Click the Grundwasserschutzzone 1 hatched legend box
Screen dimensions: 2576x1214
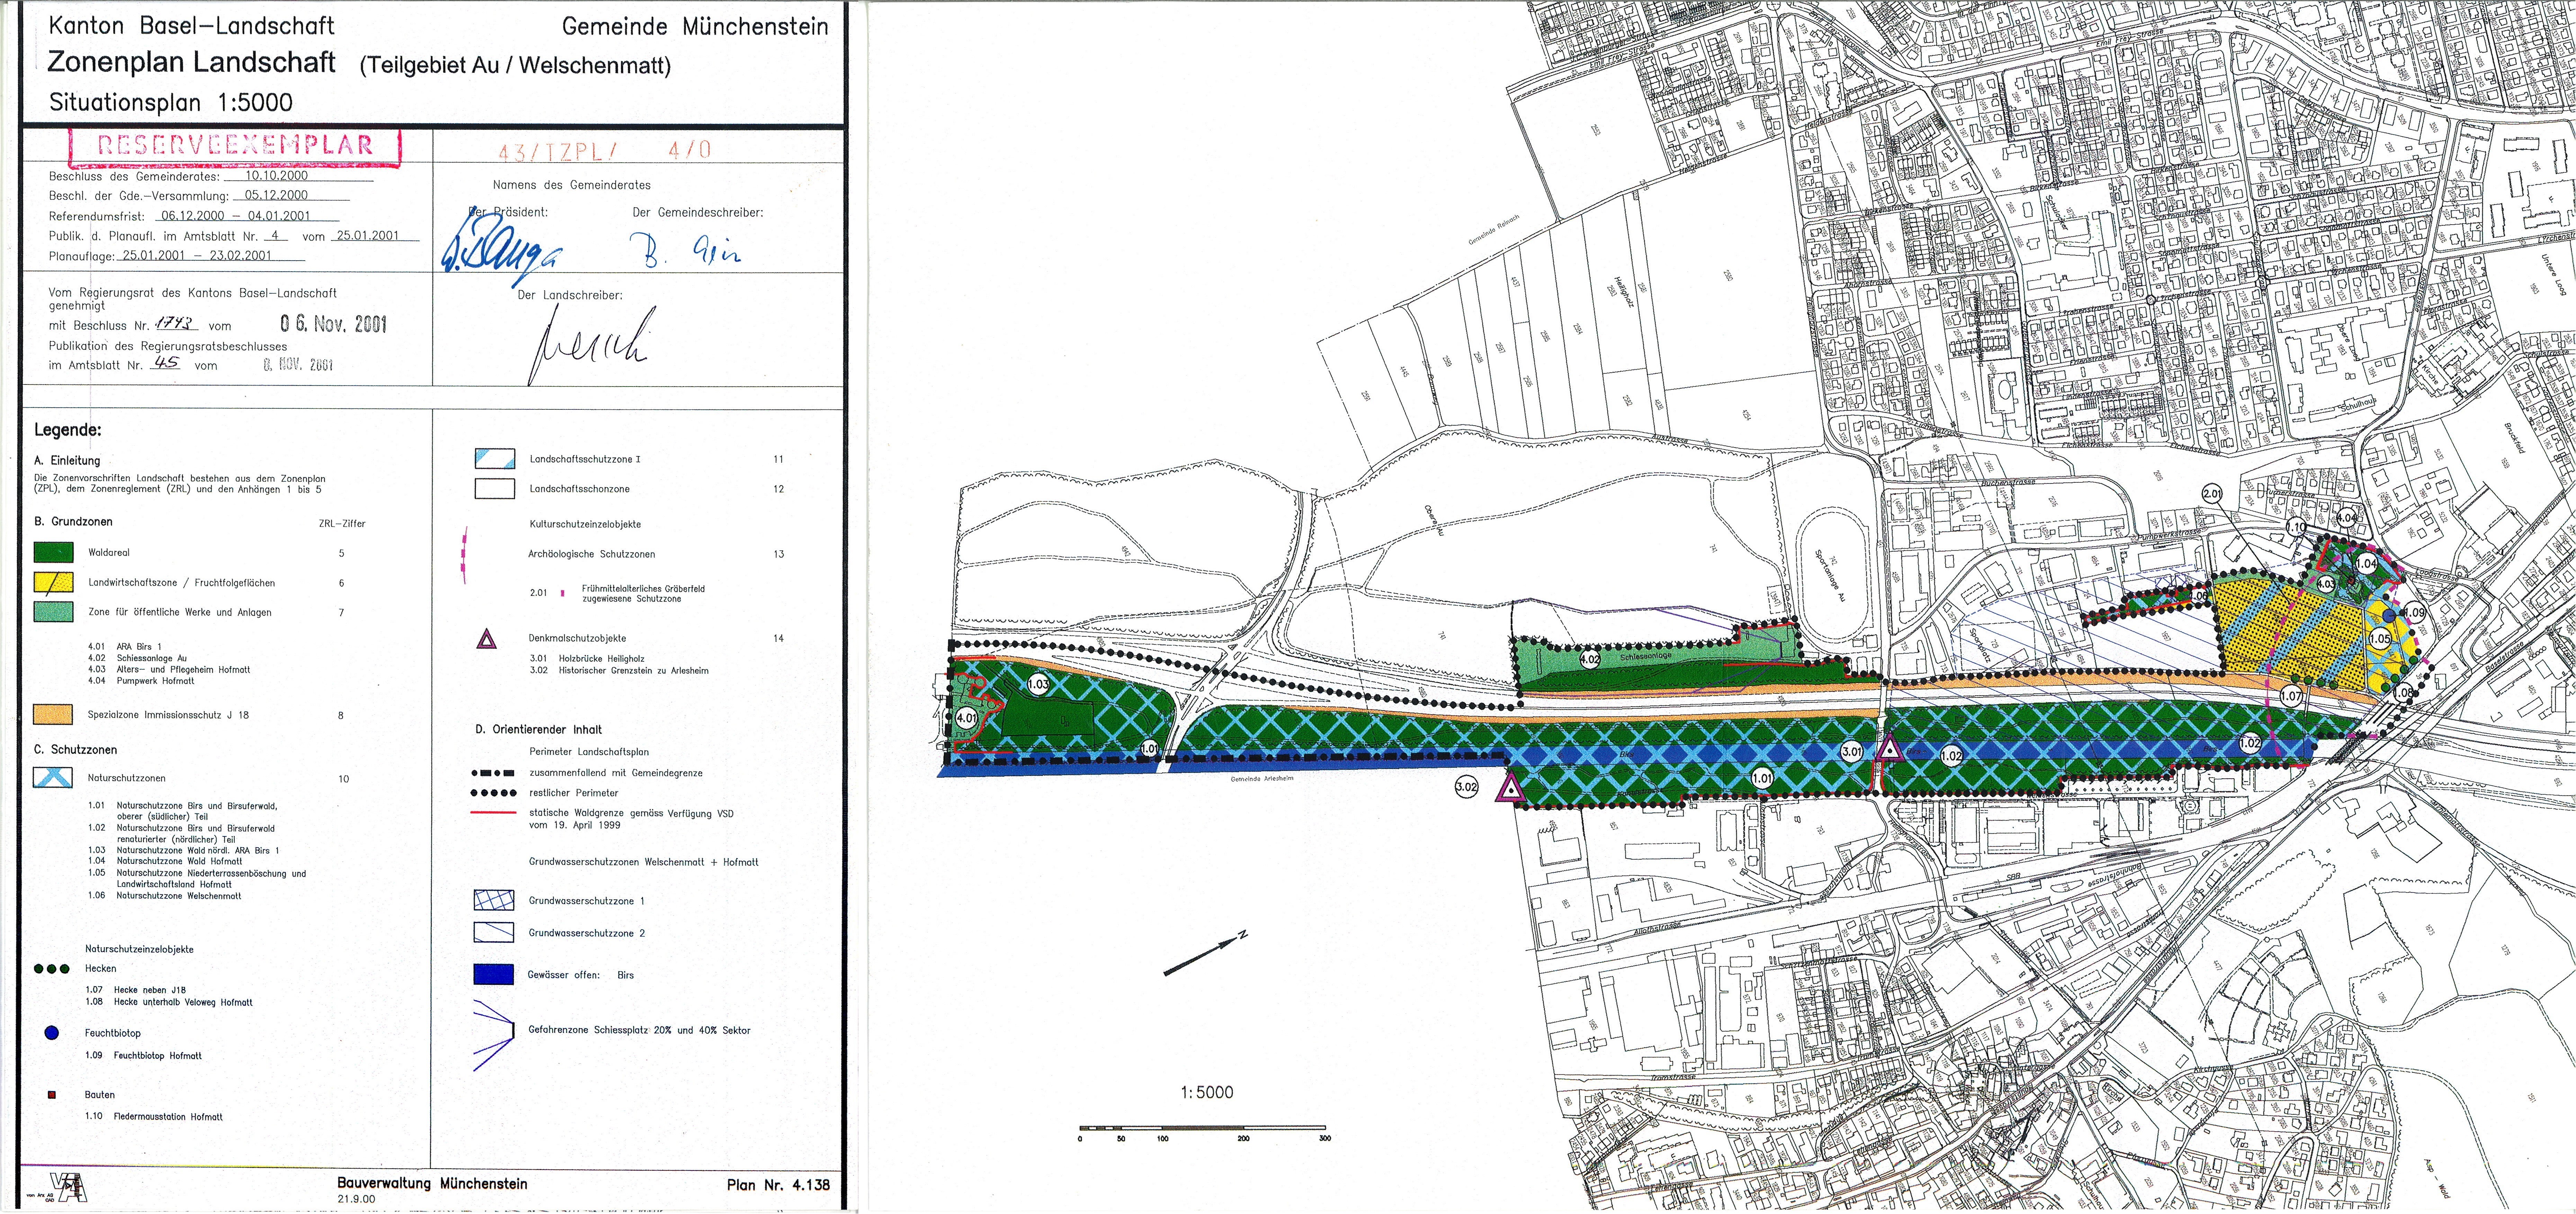(x=494, y=900)
